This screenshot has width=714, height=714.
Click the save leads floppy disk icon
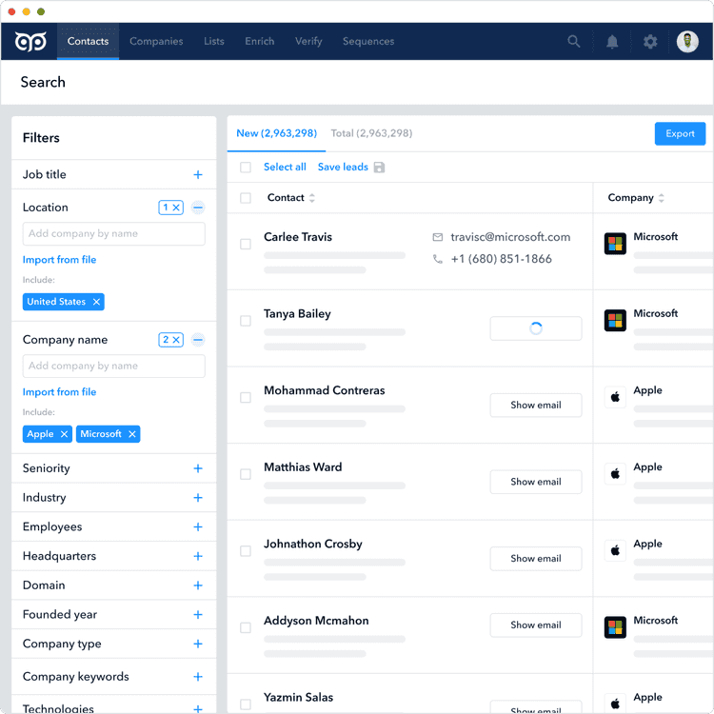(379, 168)
